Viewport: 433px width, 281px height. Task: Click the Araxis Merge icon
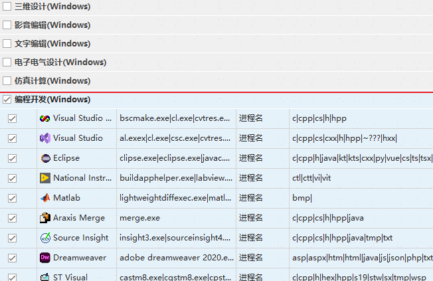44,218
